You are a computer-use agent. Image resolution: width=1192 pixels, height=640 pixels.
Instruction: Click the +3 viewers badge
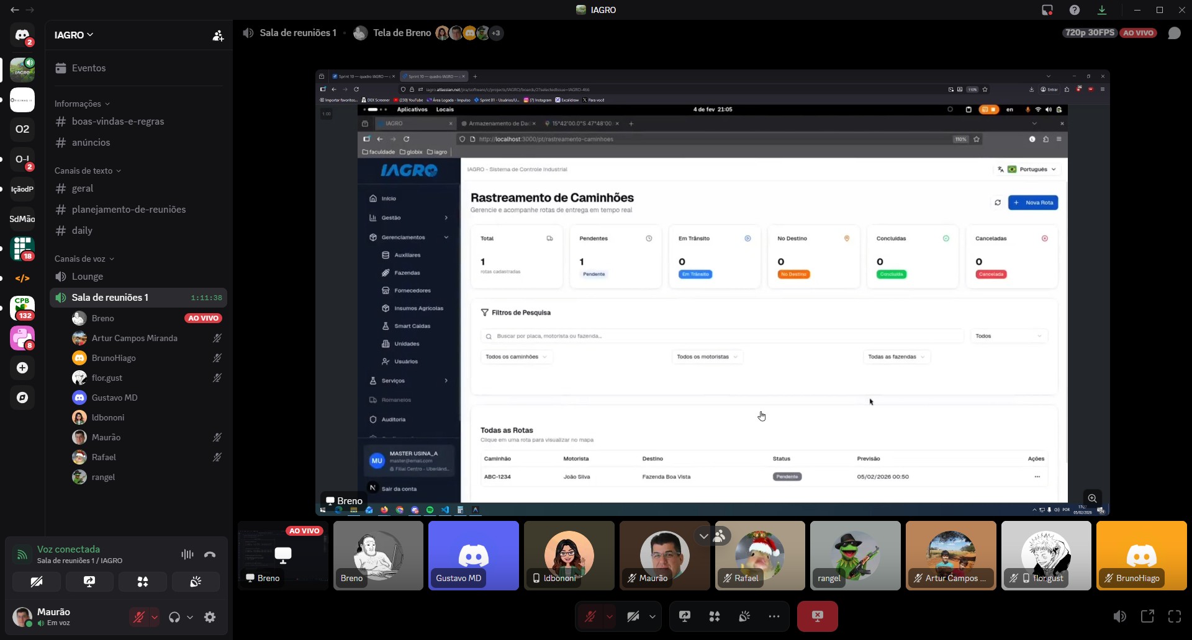click(496, 33)
